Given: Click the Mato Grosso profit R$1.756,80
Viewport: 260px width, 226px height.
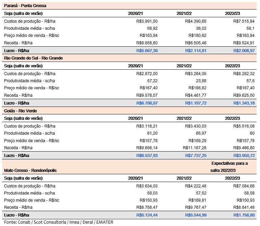Looking at the screenshot, I should (244, 215).
